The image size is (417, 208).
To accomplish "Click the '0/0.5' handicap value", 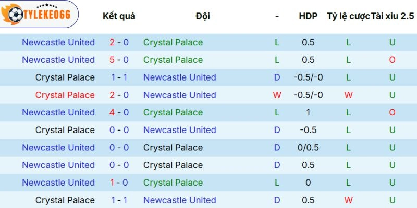I will [308, 148].
